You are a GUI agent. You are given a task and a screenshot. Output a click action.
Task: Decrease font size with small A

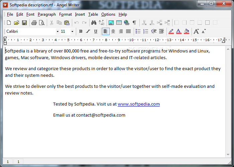click(x=204, y=31)
